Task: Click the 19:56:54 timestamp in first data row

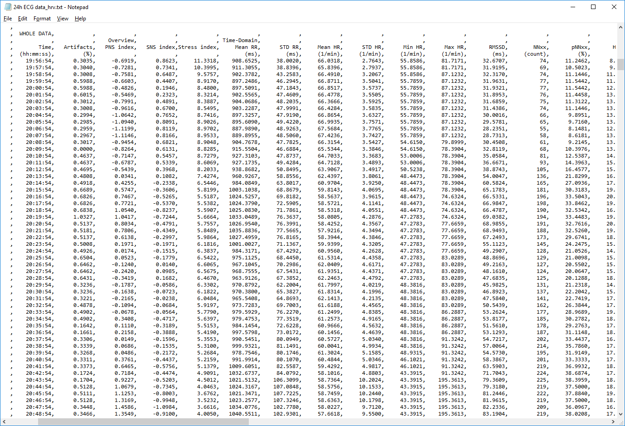Action: 39,61
